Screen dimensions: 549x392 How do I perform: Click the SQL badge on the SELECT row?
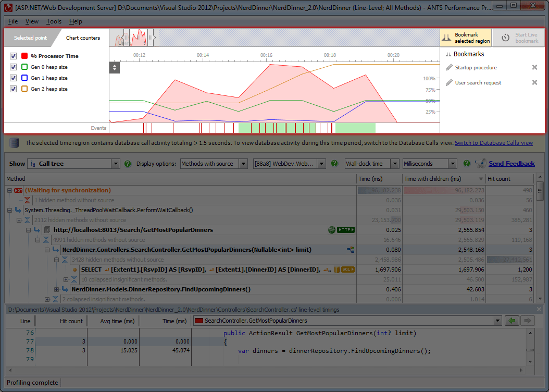tap(348, 269)
